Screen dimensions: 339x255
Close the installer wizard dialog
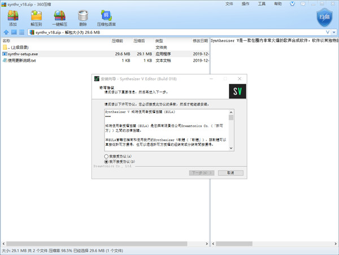[240, 79]
